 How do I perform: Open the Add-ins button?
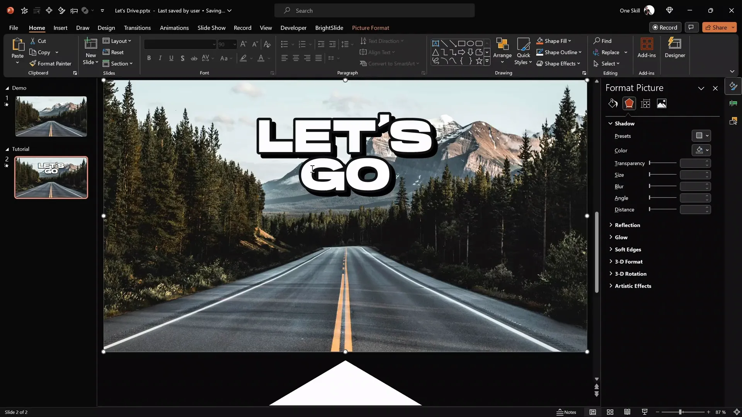[647, 48]
